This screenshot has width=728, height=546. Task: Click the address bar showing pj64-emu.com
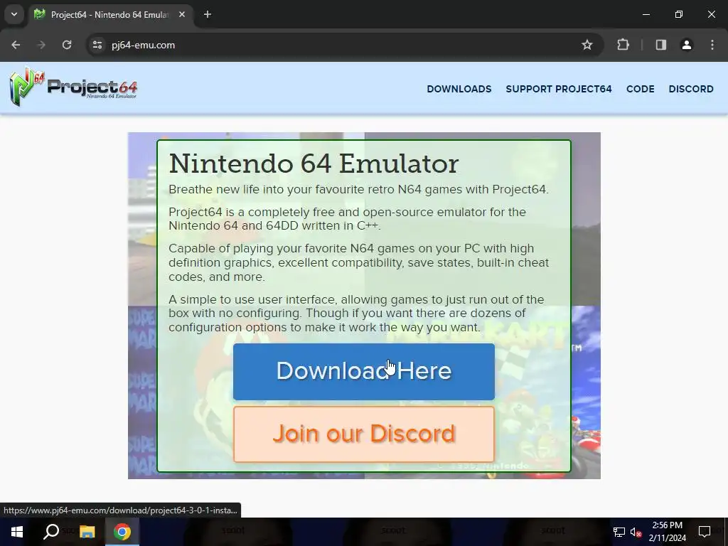(343, 45)
